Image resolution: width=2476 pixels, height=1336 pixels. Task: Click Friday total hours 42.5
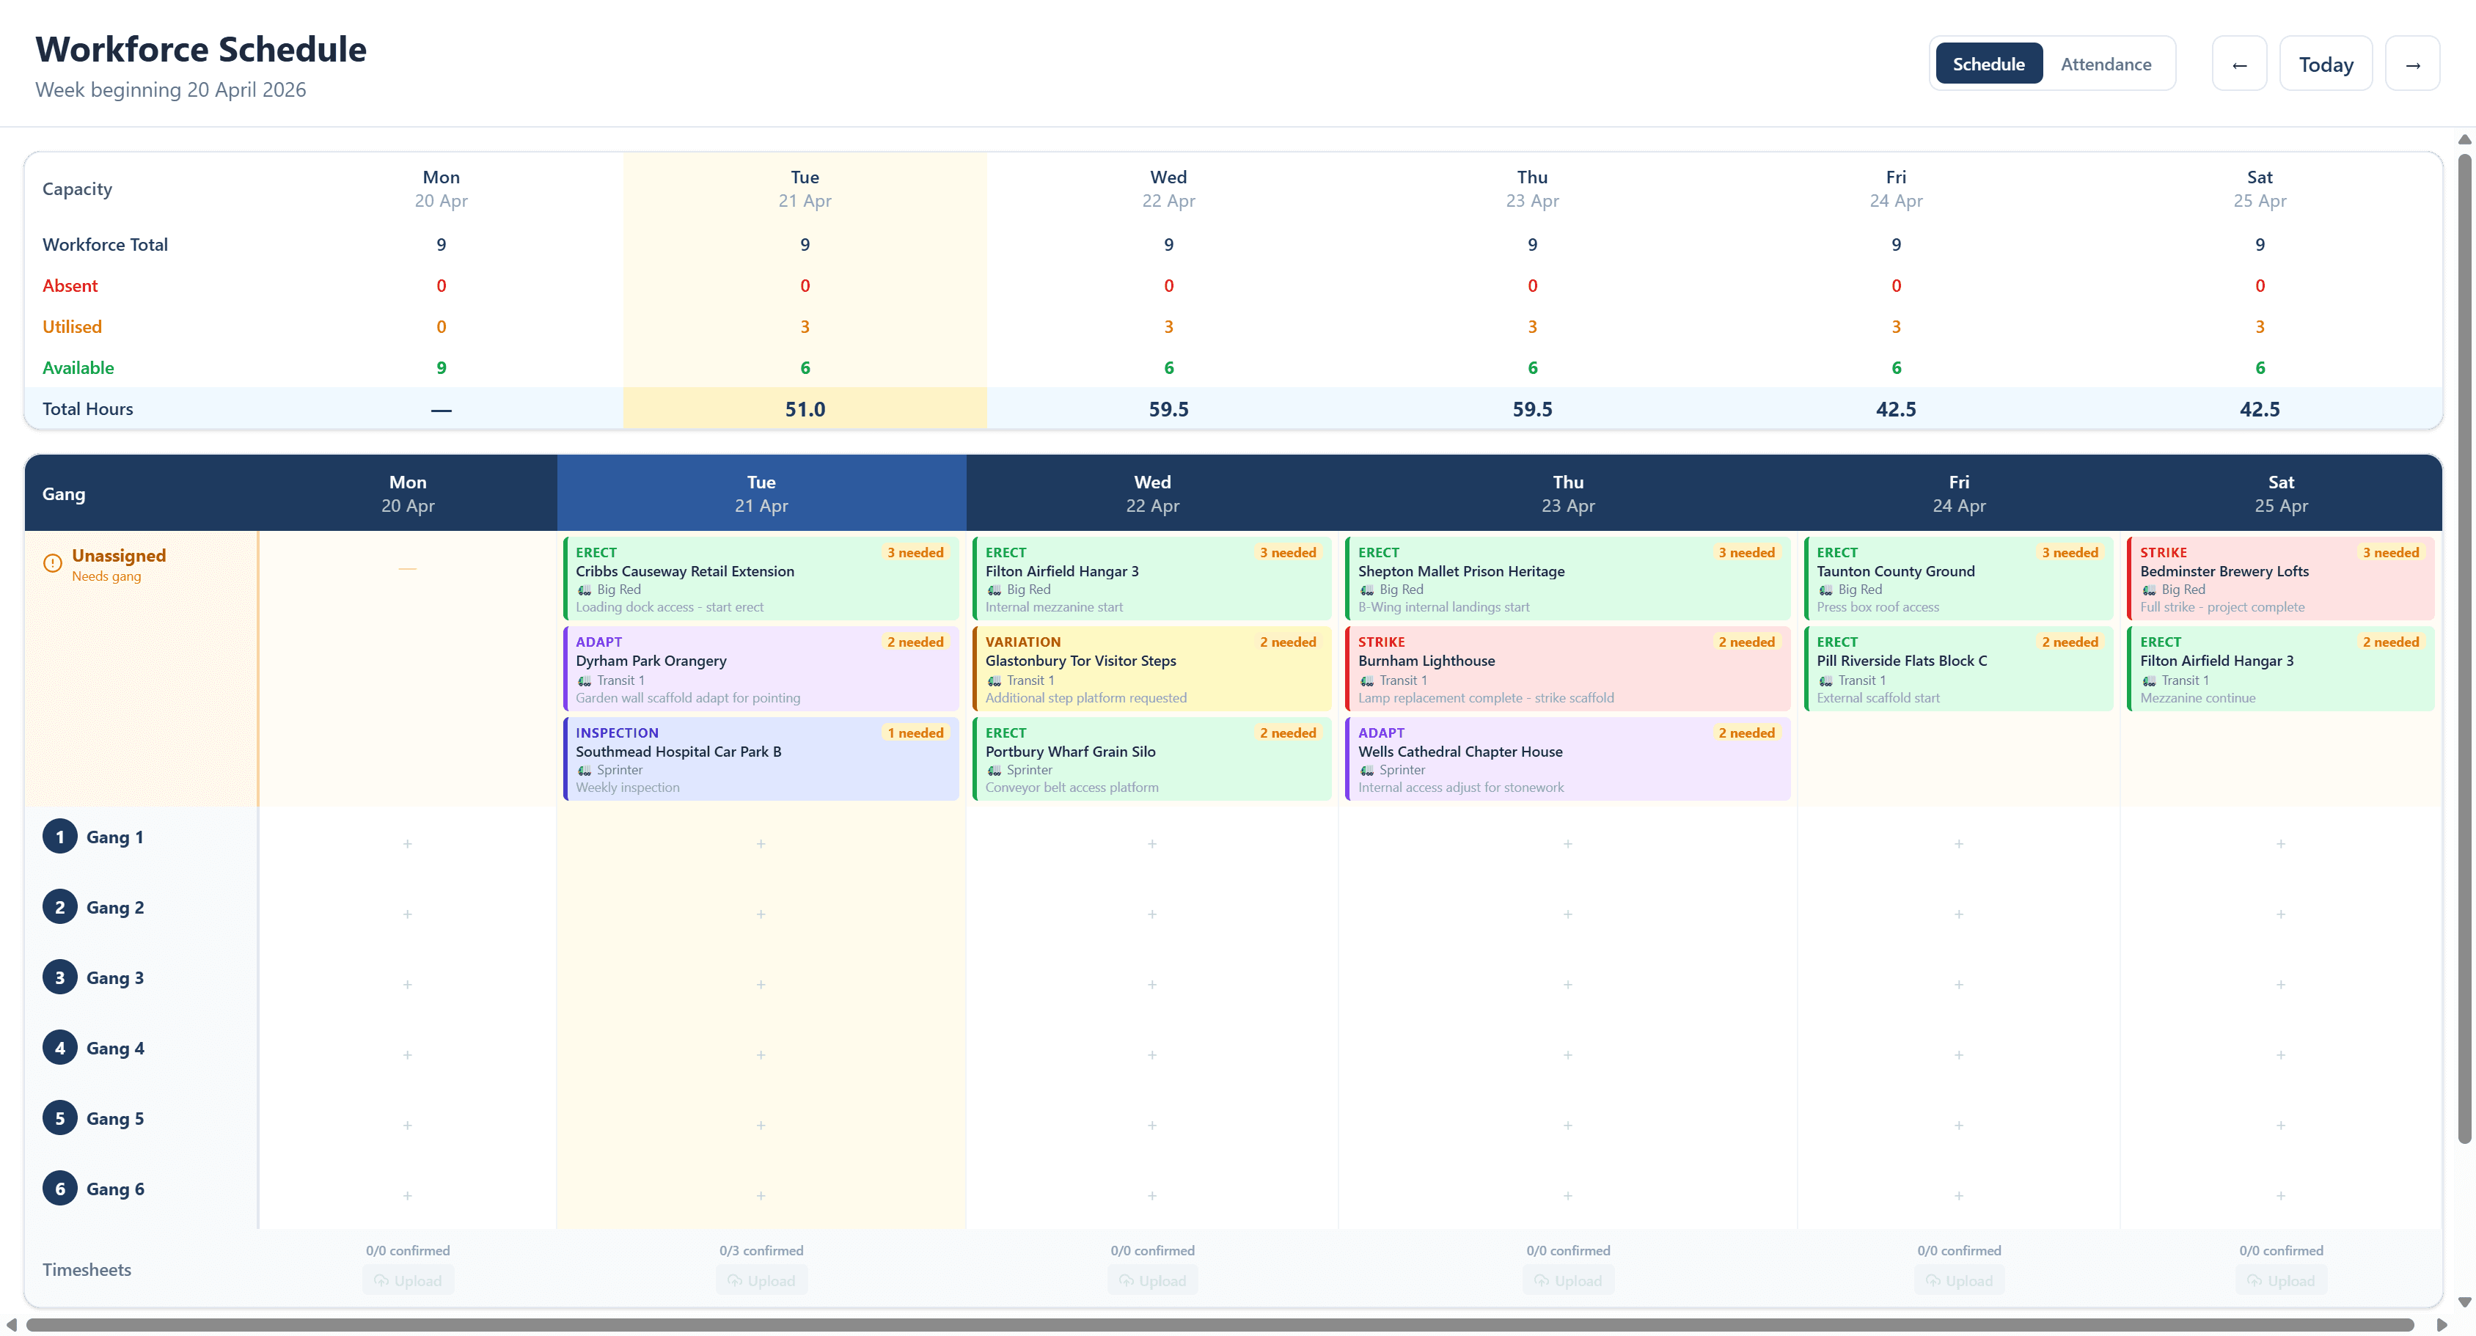pyautogui.click(x=1895, y=408)
